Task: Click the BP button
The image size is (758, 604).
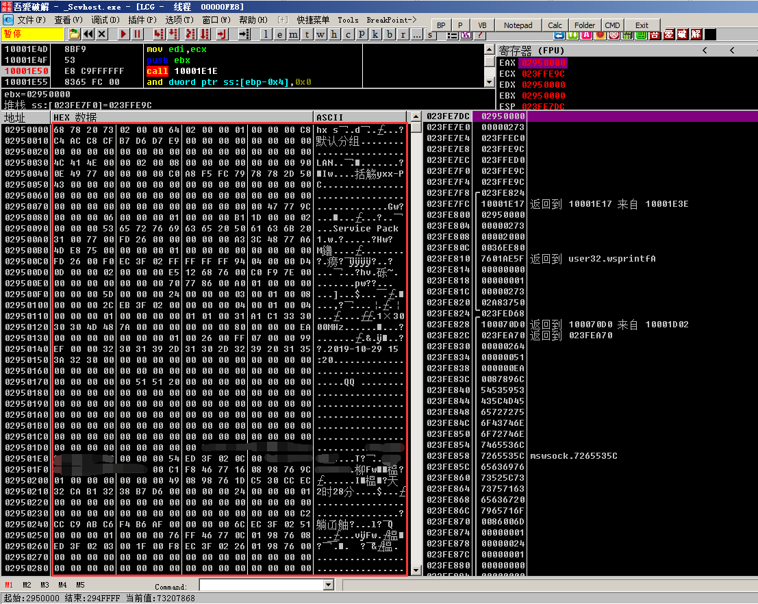Action: pos(441,25)
